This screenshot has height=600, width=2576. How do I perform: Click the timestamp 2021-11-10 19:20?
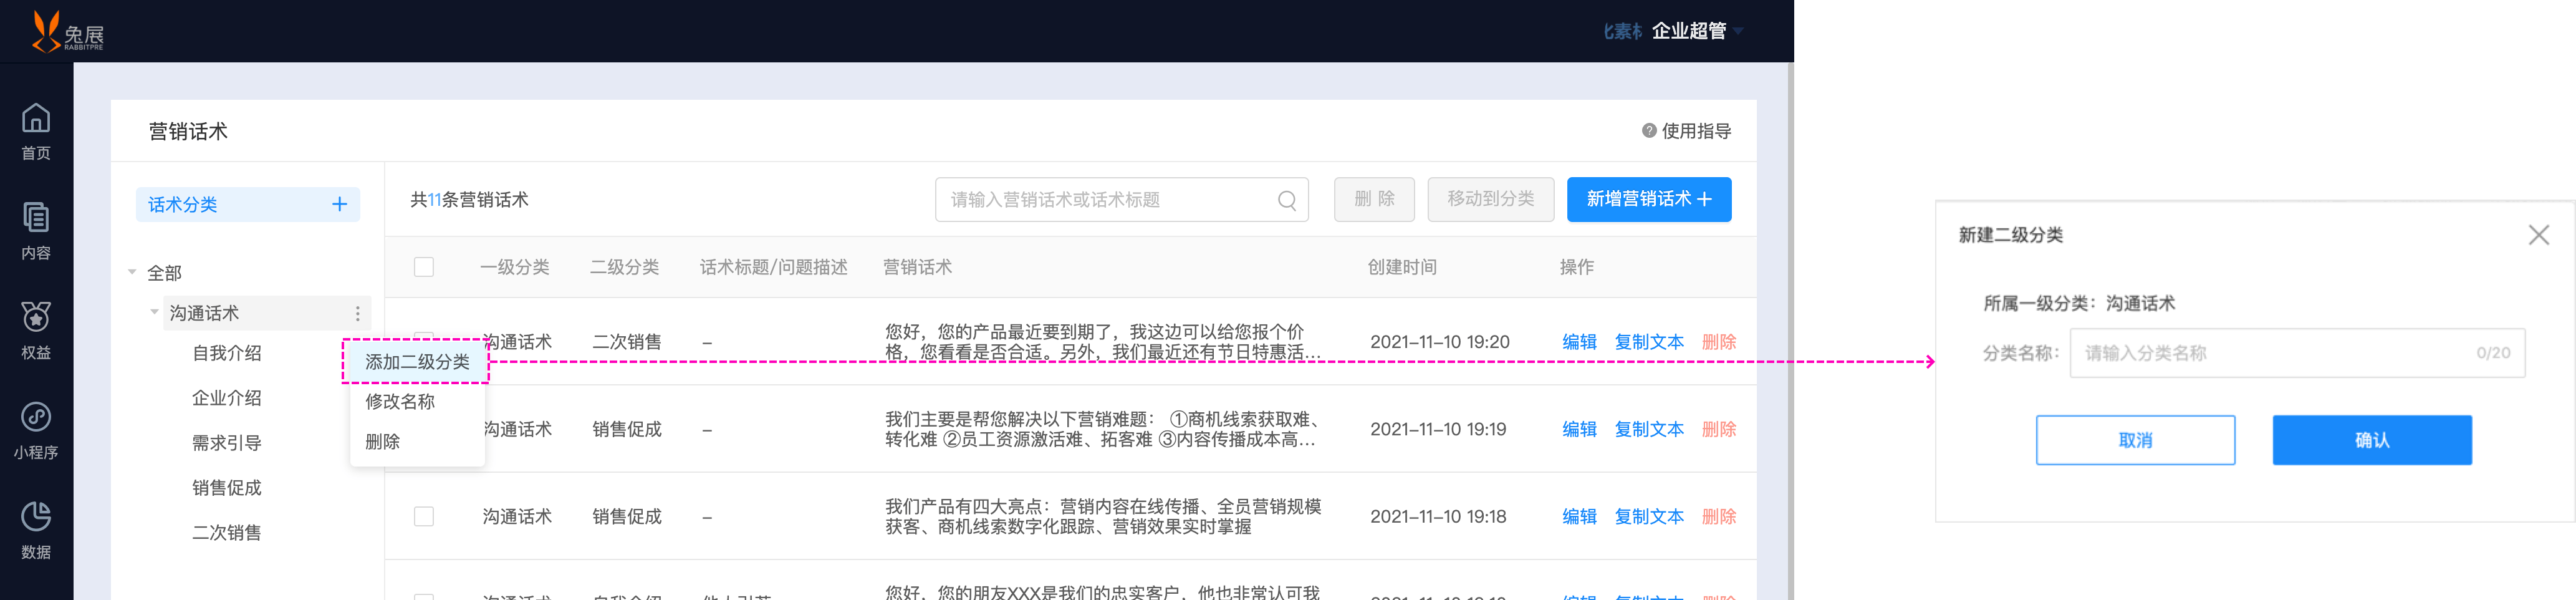pyautogui.click(x=1439, y=342)
